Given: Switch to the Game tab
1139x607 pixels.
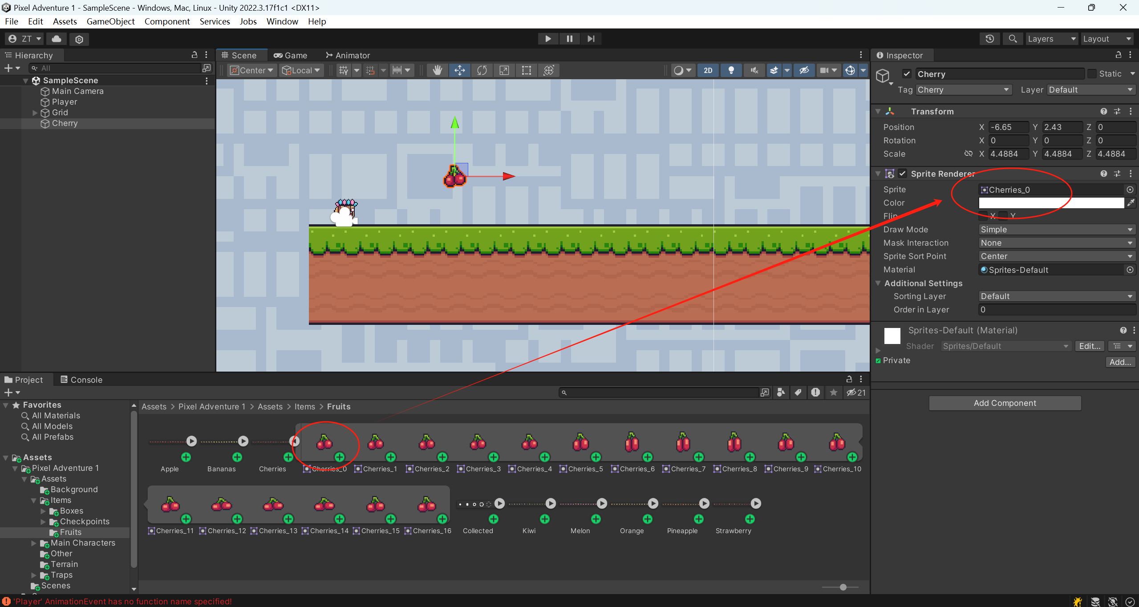Looking at the screenshot, I should coord(290,55).
